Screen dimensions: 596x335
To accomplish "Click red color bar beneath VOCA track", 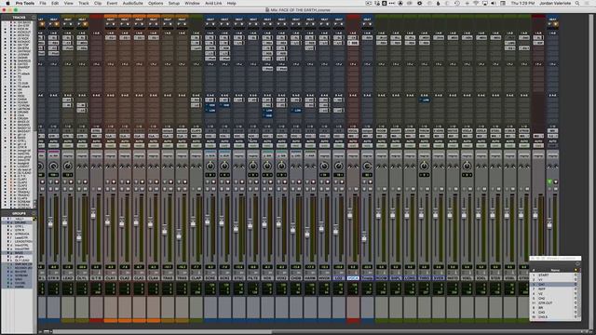I will [x=353, y=321].
